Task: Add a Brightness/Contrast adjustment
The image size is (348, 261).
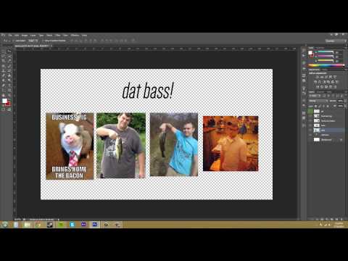Action: tap(317, 76)
